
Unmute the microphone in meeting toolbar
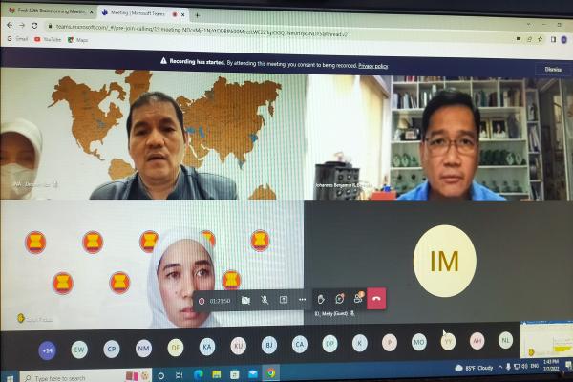click(265, 300)
